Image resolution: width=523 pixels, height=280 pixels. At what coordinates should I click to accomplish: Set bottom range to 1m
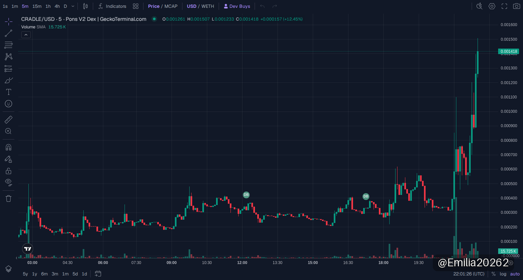click(x=65, y=274)
